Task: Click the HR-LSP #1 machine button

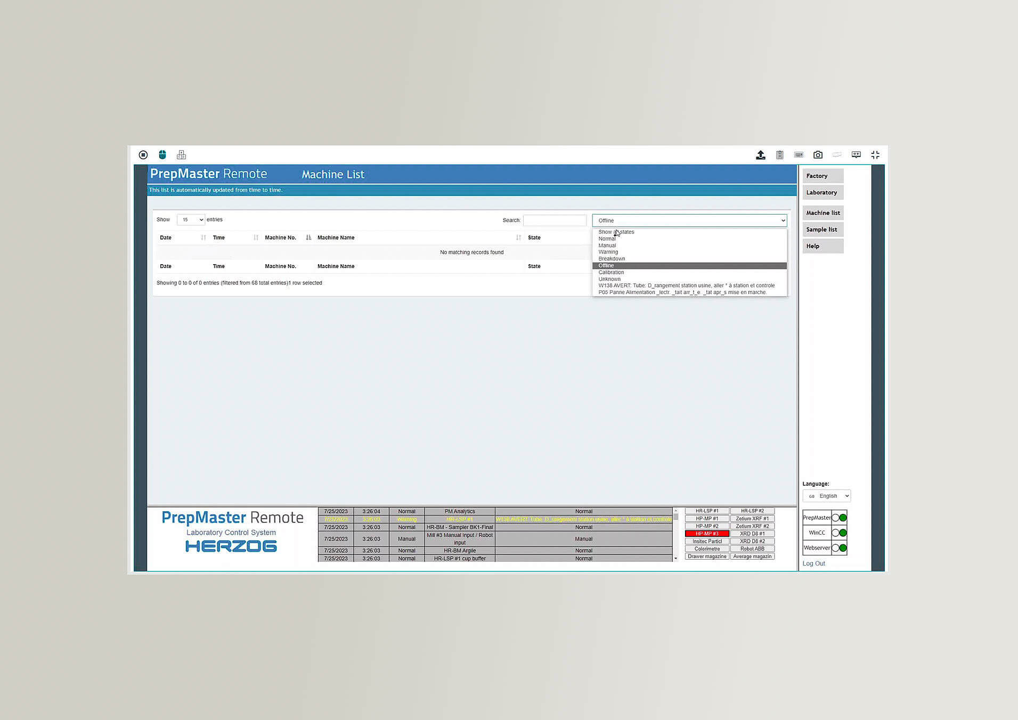Action: 707,511
